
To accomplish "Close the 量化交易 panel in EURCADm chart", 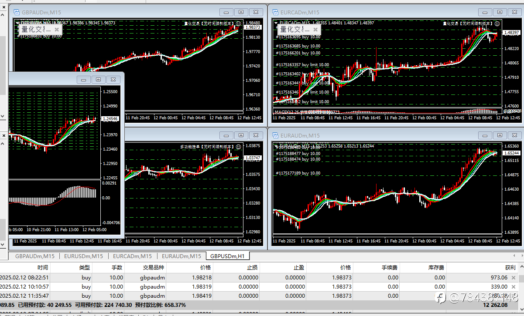I will click(x=316, y=29).
